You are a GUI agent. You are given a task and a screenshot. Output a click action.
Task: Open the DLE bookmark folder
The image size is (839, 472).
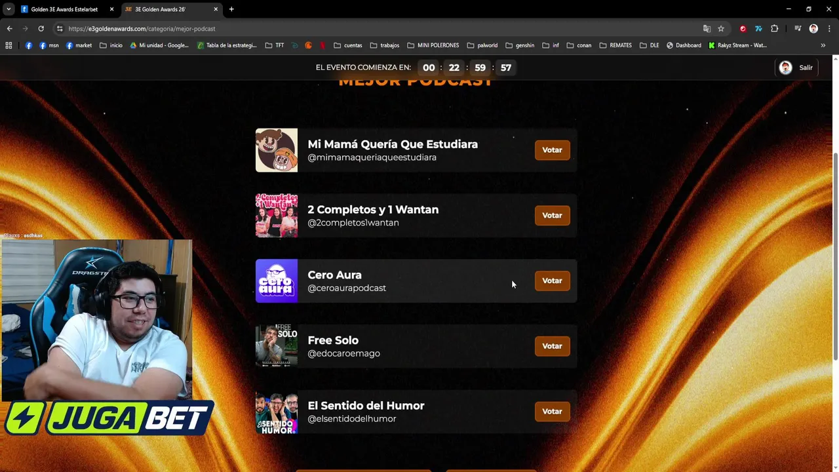[650, 45]
